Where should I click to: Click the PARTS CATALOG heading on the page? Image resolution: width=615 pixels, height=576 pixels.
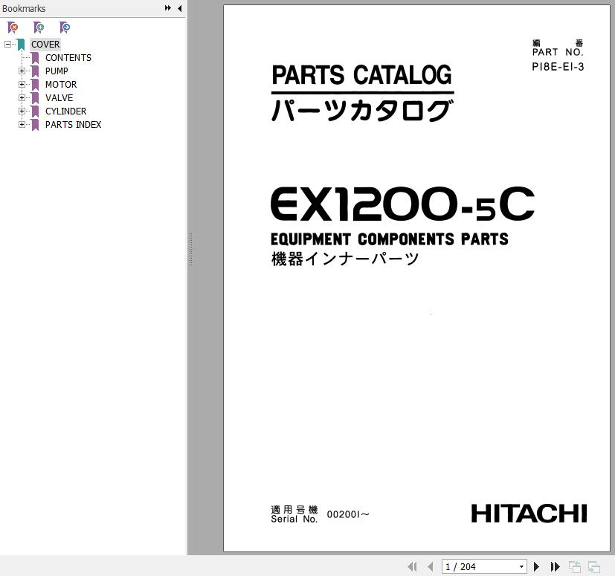(361, 75)
